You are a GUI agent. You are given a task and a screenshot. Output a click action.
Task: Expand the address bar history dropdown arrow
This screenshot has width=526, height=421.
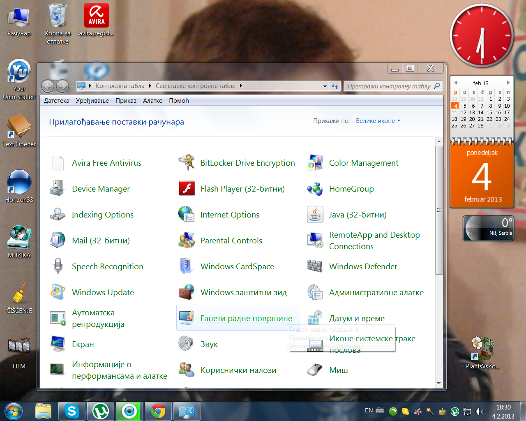tap(325, 86)
